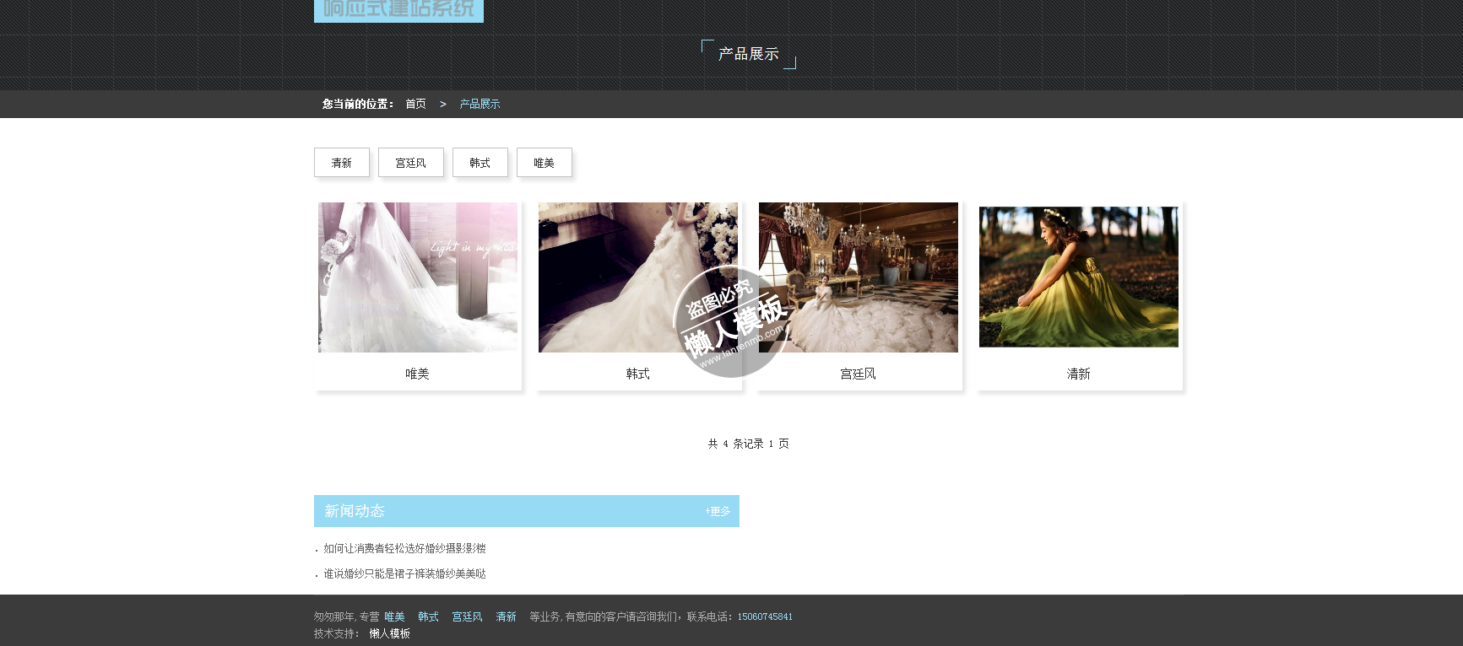Click the footer 清新 link
Screen dimensions: 1463x646
coord(506,616)
